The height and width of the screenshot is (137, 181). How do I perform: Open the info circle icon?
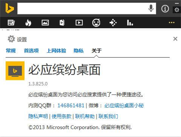[165, 9]
